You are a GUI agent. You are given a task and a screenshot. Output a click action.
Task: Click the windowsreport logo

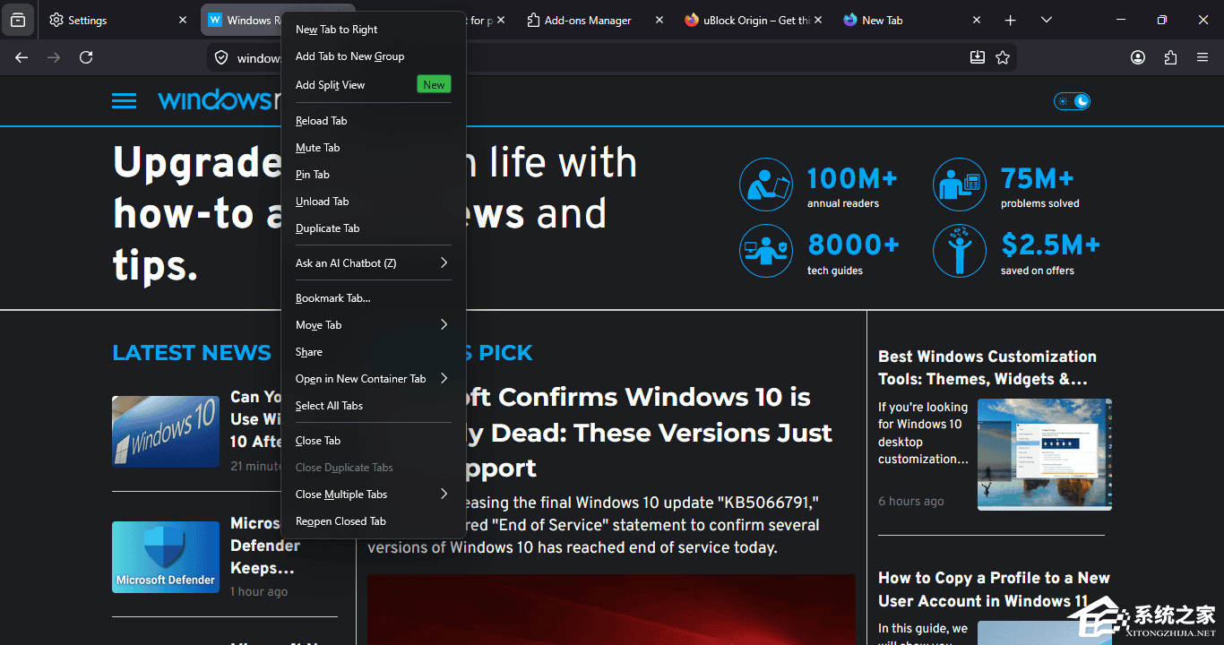(x=220, y=100)
